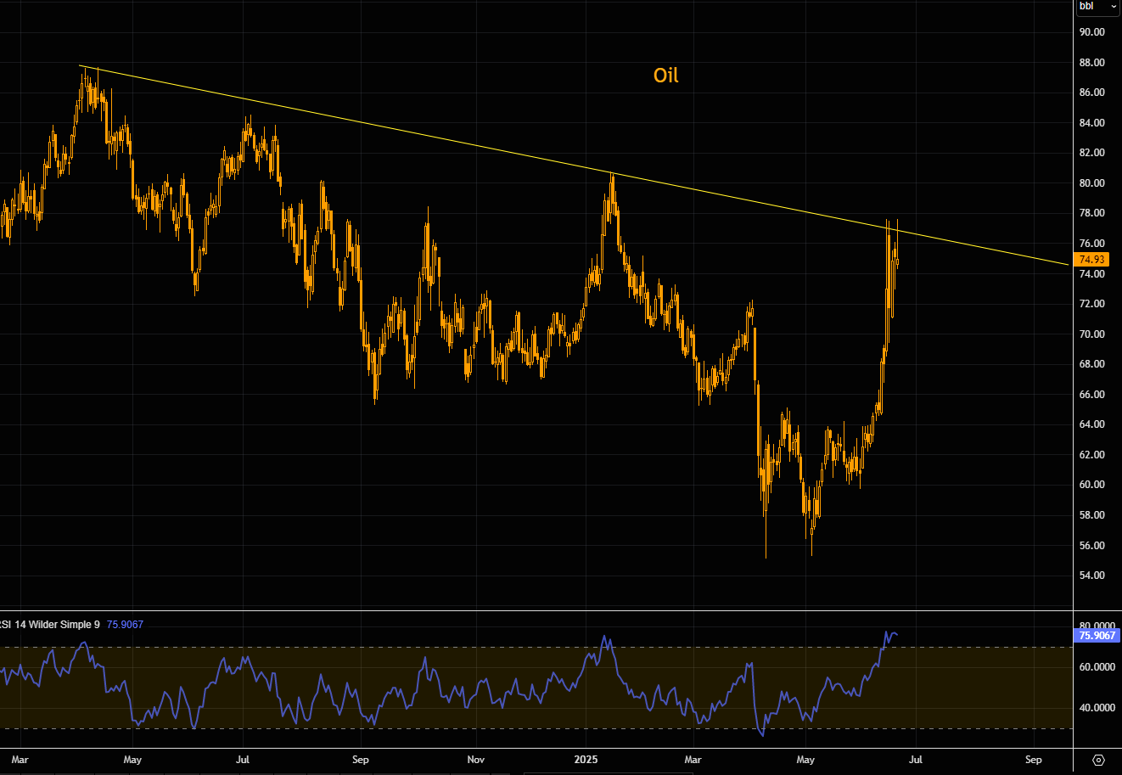The image size is (1122, 775).
Task: Click the 90.00 price axis label
Action: tap(1091, 32)
